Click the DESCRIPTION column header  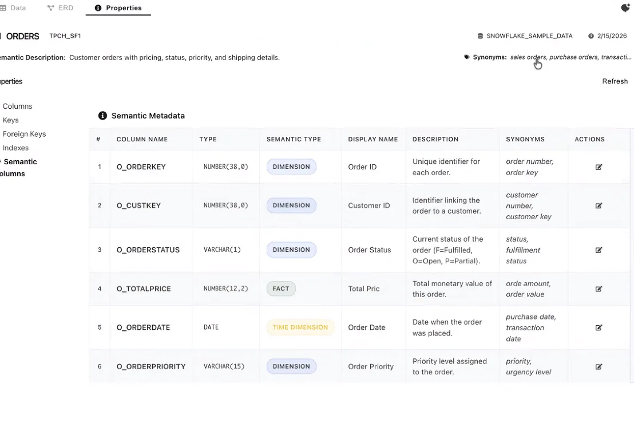[x=435, y=139]
